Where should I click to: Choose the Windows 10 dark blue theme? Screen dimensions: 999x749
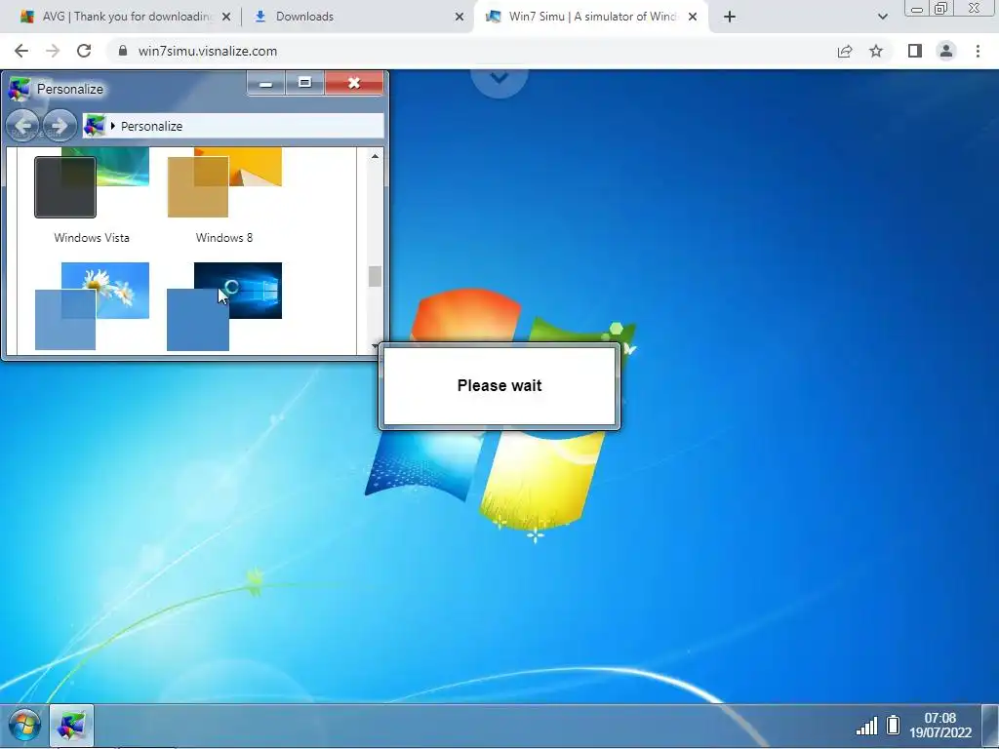(224, 306)
